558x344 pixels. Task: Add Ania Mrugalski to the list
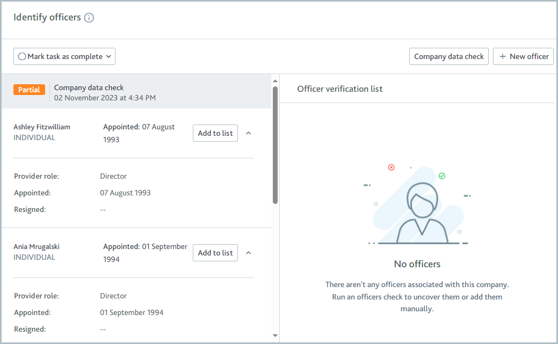point(215,252)
